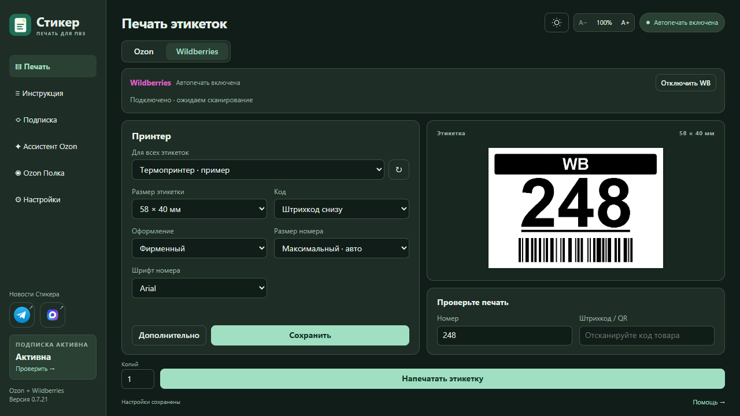Focus the Штрихкод / QR input field
This screenshot has height=416, width=740.
(x=647, y=335)
